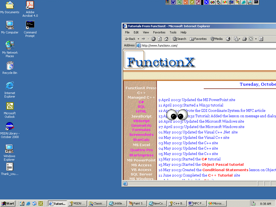Click the Discuss icon at toolbar end
Viewport: 276px width, 207px height.
[261, 39]
